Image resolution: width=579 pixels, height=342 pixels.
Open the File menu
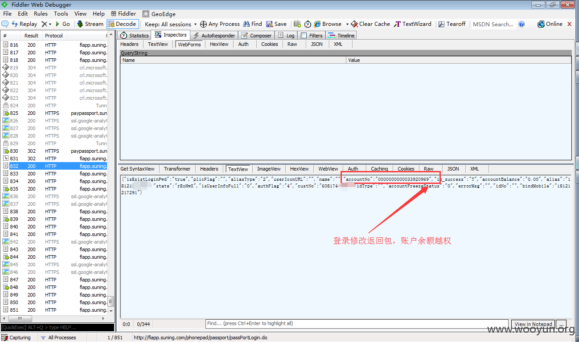[7, 14]
